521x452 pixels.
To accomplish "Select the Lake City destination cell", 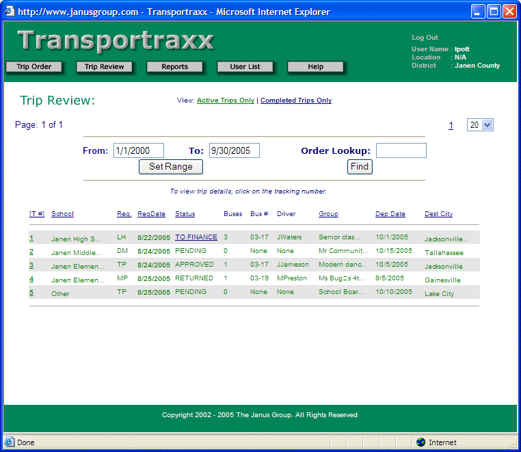I will [439, 294].
